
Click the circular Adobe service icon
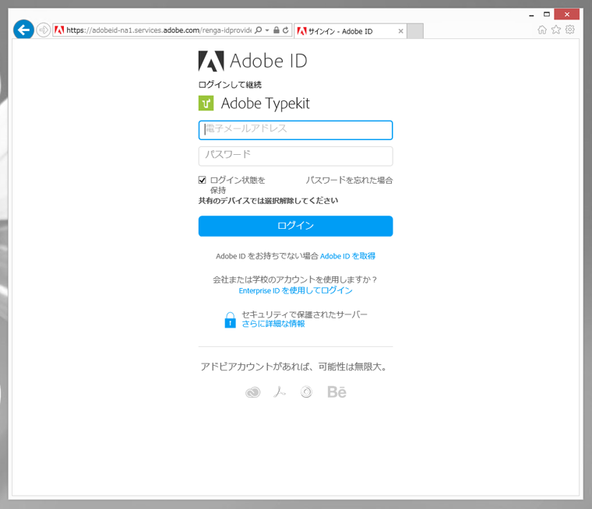[x=306, y=392]
